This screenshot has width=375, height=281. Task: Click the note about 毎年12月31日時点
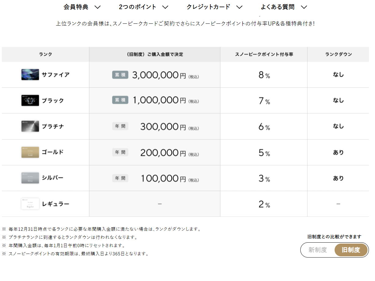101,229
